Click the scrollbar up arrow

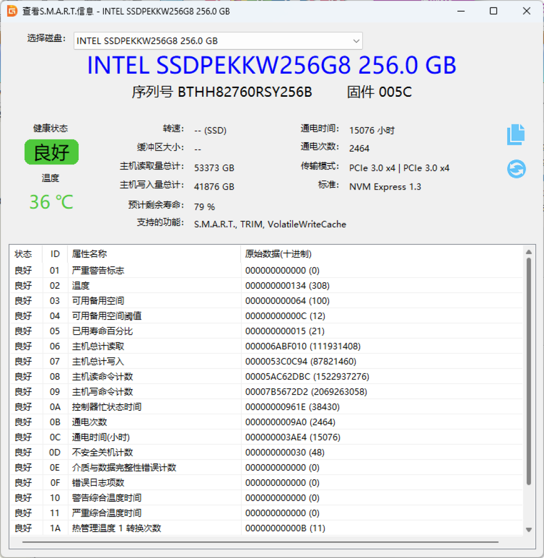click(529, 252)
